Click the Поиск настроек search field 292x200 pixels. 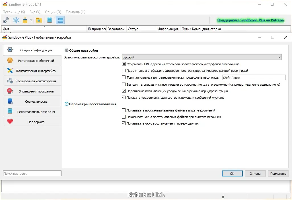[x=32, y=173]
